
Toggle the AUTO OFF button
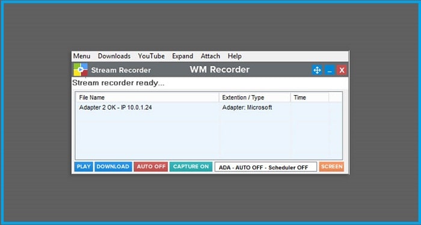(151, 167)
